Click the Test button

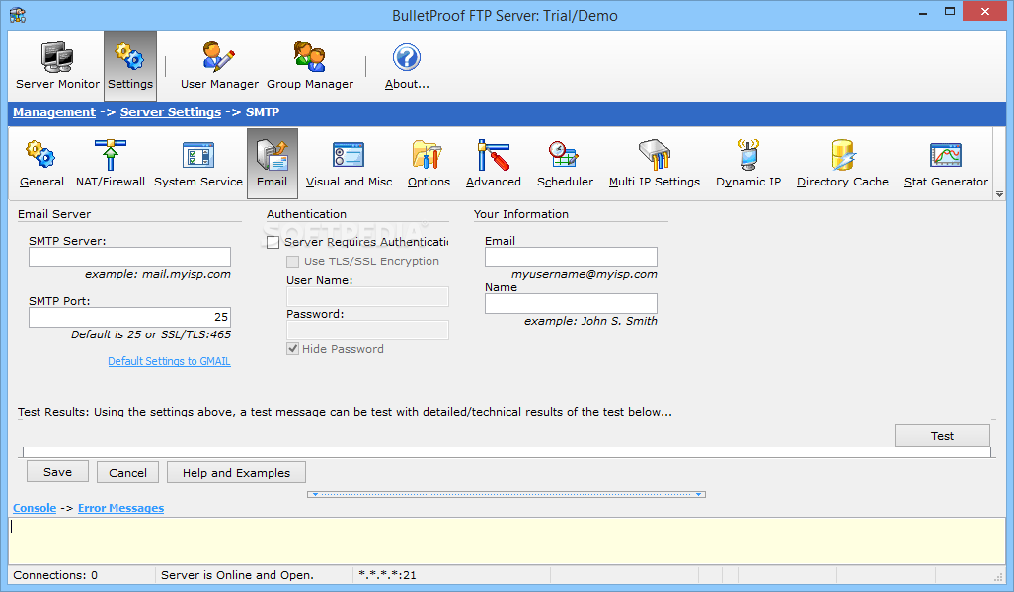[942, 436]
